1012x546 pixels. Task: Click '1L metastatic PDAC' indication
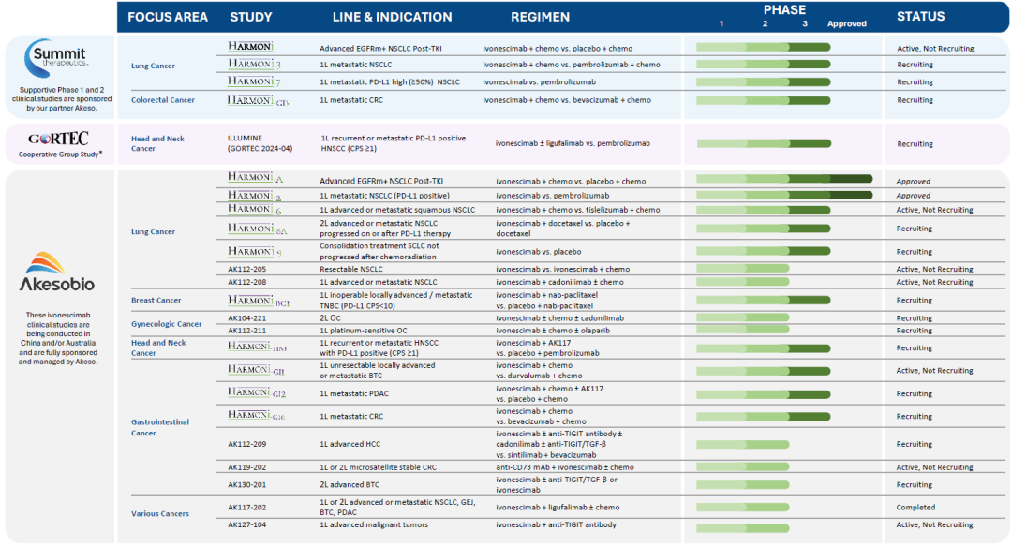(354, 393)
